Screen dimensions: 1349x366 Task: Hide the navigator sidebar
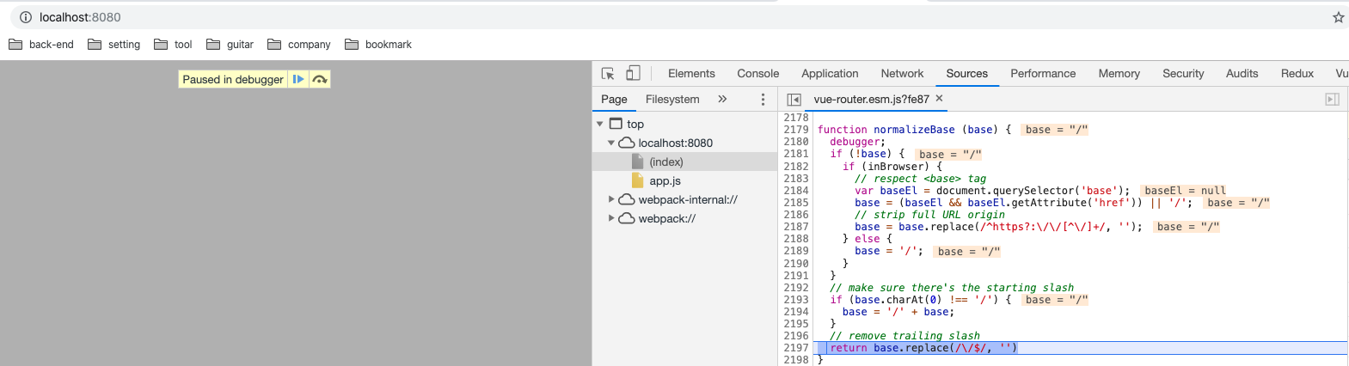coord(794,100)
